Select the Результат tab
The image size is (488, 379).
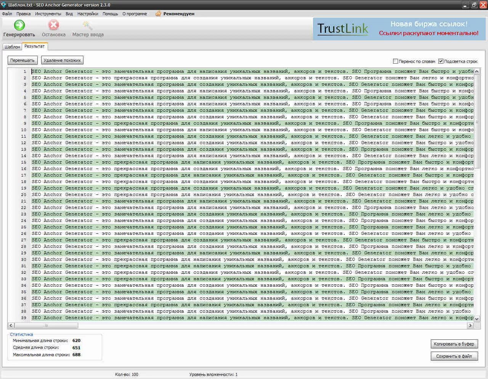34,46
